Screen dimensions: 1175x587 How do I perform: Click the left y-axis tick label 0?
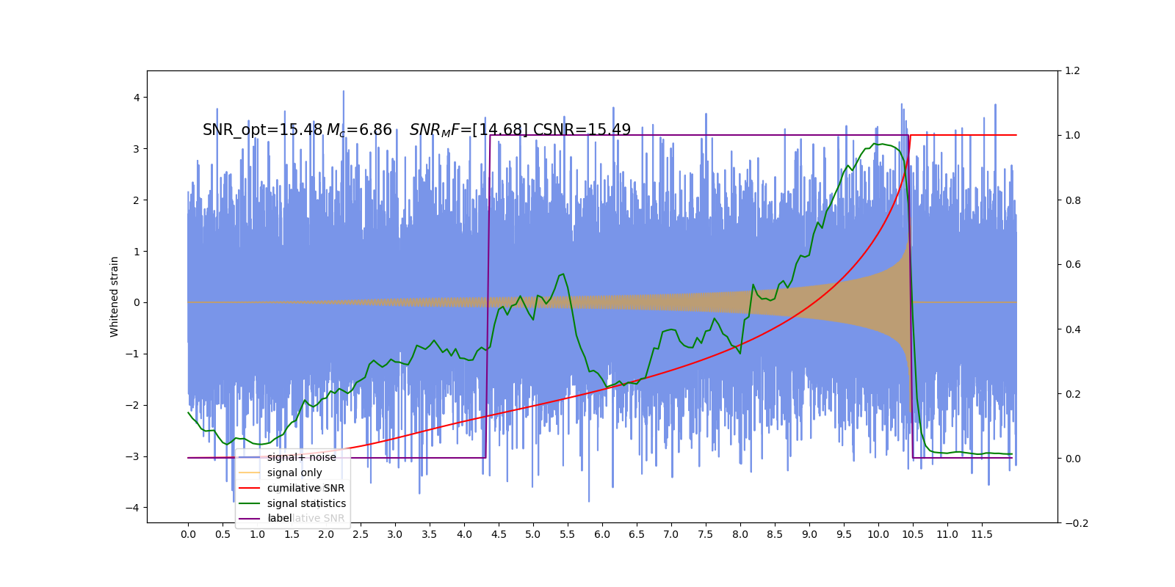(137, 302)
